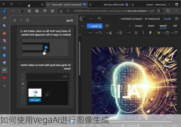Image resolution: width=181 pixels, height=127 pixels.
Task: Toggle Bold formatting
Action: [x=150, y=33]
